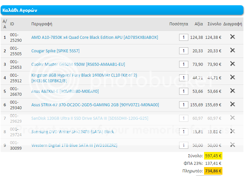Click quantity box for Asus A88XM-E
This screenshot has width=248, height=176.
point(183,91)
